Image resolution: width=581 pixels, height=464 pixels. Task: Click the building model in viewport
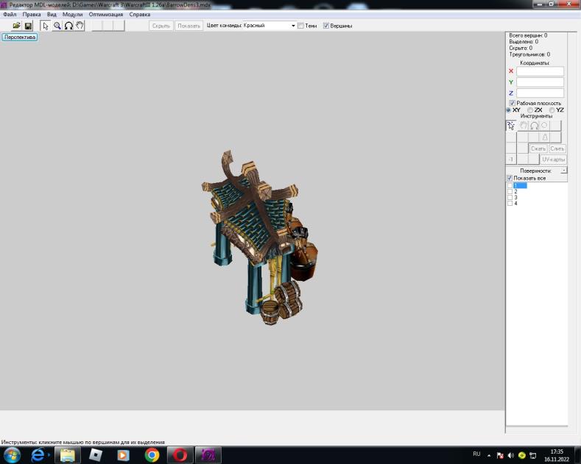point(259,237)
